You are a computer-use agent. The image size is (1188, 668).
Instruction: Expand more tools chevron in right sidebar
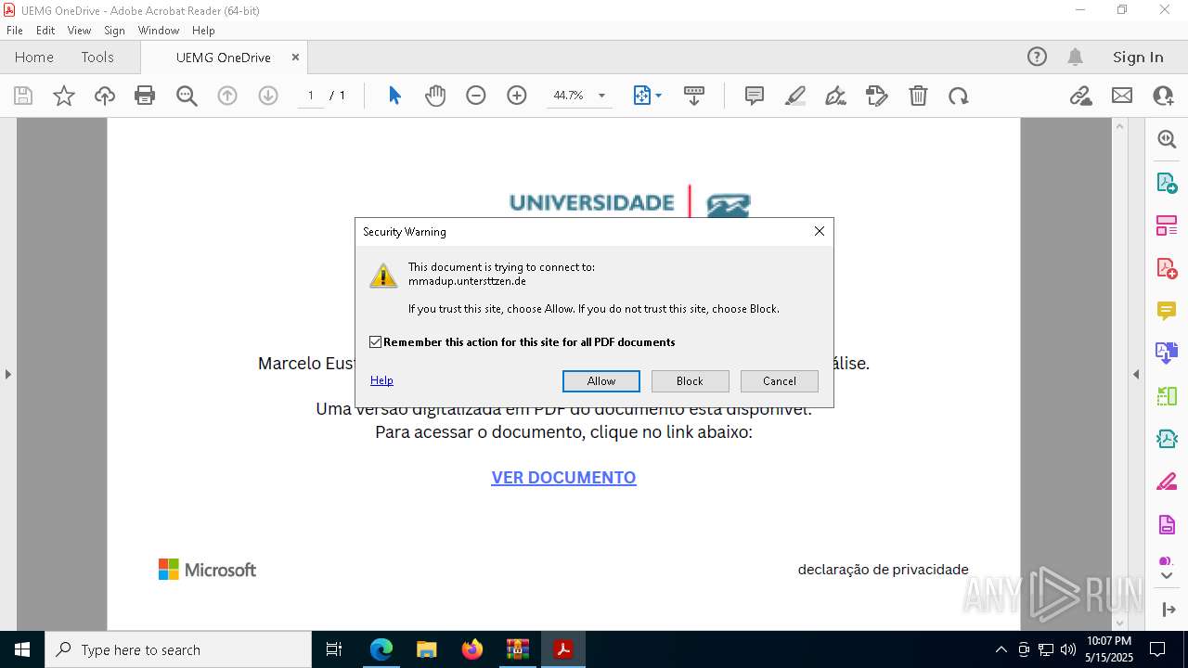click(1167, 576)
